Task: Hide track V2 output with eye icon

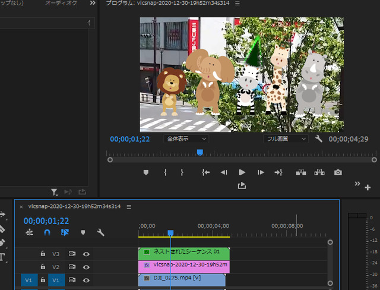Action: [x=86, y=267]
